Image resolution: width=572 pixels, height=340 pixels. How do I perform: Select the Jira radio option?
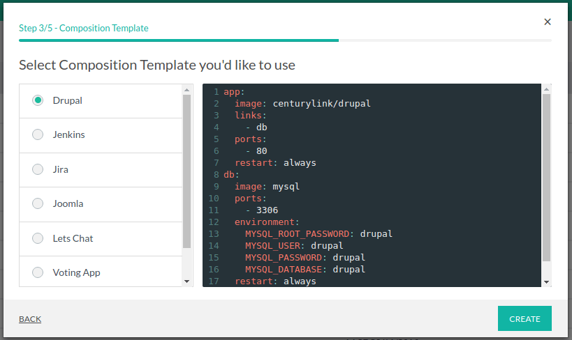coord(38,169)
